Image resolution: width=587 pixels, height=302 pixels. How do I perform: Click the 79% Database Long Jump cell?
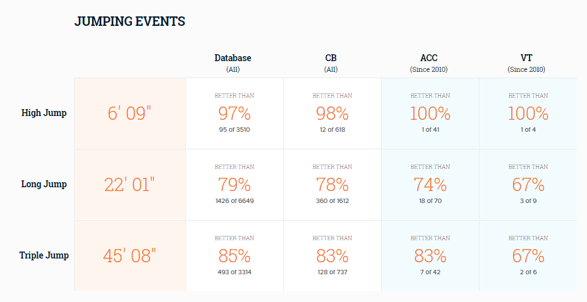(x=234, y=185)
